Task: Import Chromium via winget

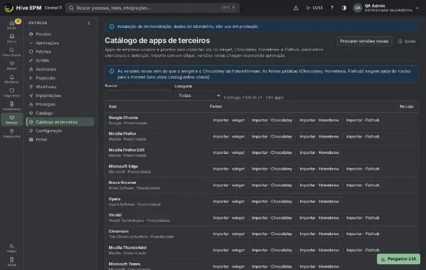Action: (229, 234)
